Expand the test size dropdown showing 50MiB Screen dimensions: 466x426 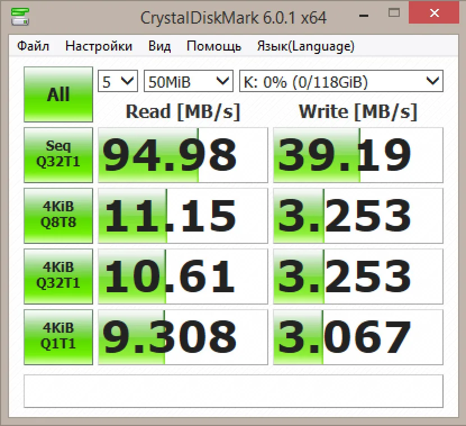tap(189, 81)
